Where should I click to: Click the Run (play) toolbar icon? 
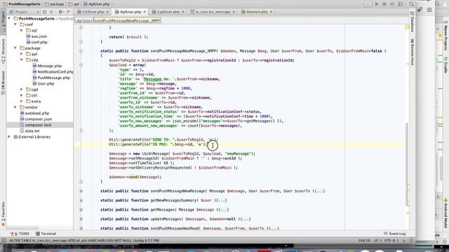pyautogui.click(x=377, y=4)
